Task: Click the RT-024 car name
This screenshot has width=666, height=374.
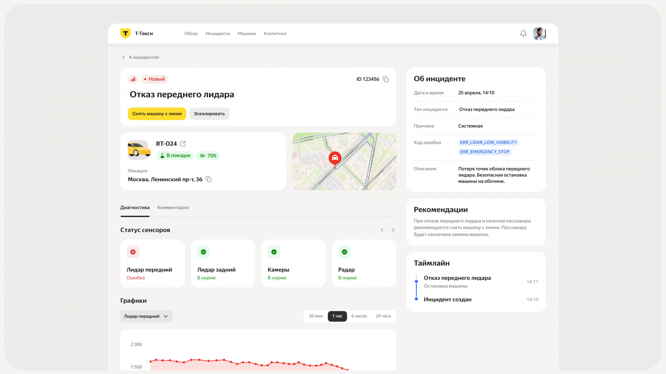Action: [166, 144]
